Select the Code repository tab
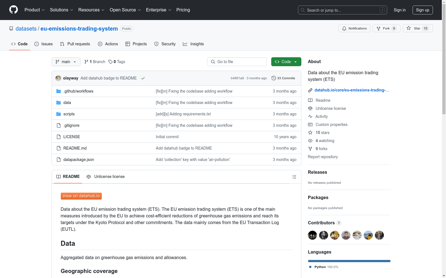The height and width of the screenshot is (278, 446). click(x=20, y=44)
